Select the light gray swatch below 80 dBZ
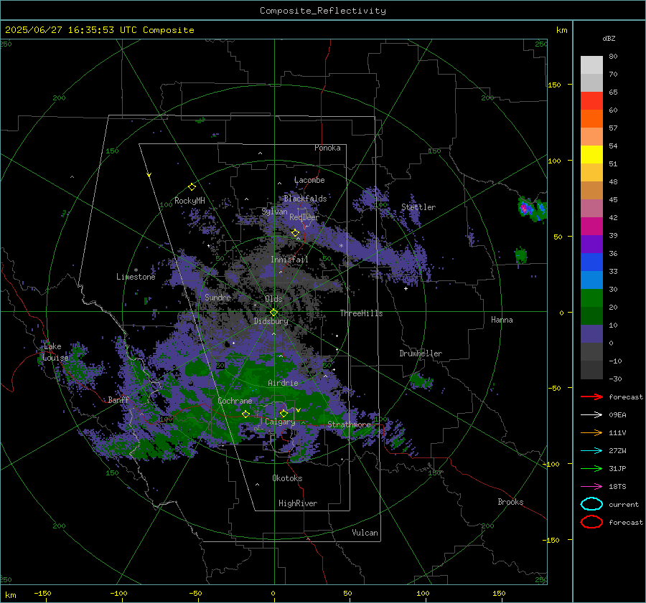Image resolution: width=646 pixels, height=603 pixels. pyautogui.click(x=591, y=65)
